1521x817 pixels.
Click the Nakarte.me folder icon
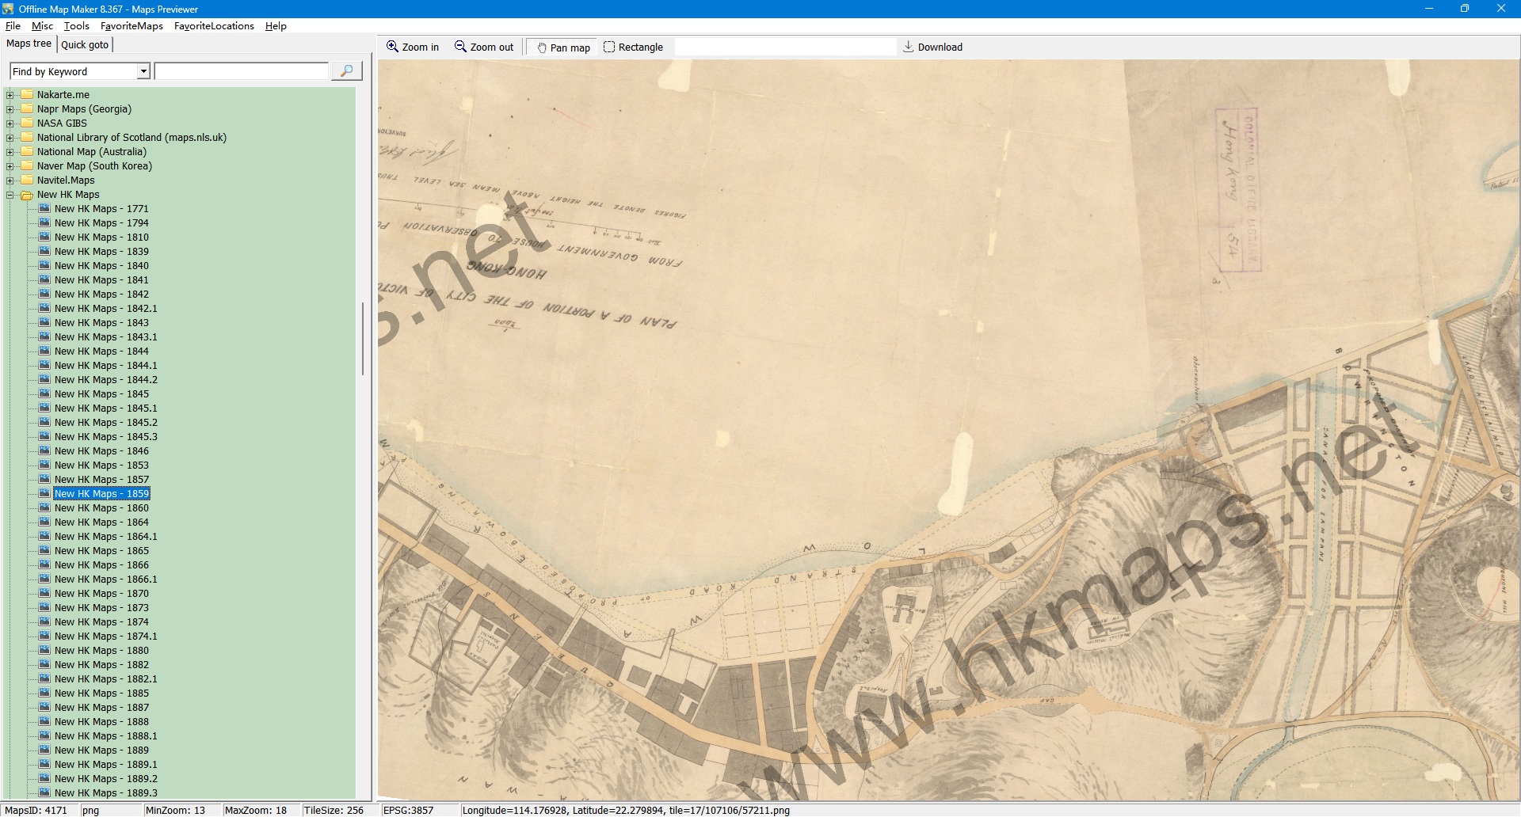pyautogui.click(x=28, y=95)
